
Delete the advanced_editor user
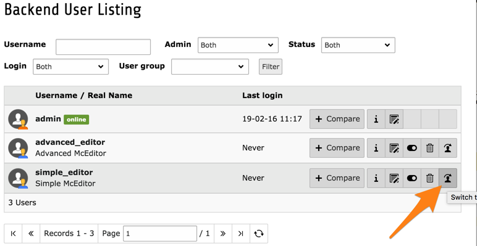(430, 148)
